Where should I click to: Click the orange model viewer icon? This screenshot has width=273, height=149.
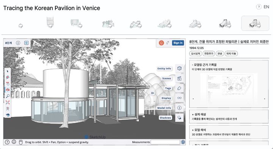(x=162, y=43)
